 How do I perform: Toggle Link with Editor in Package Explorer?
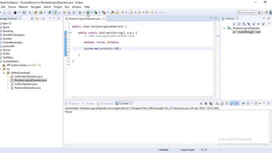(37, 19)
